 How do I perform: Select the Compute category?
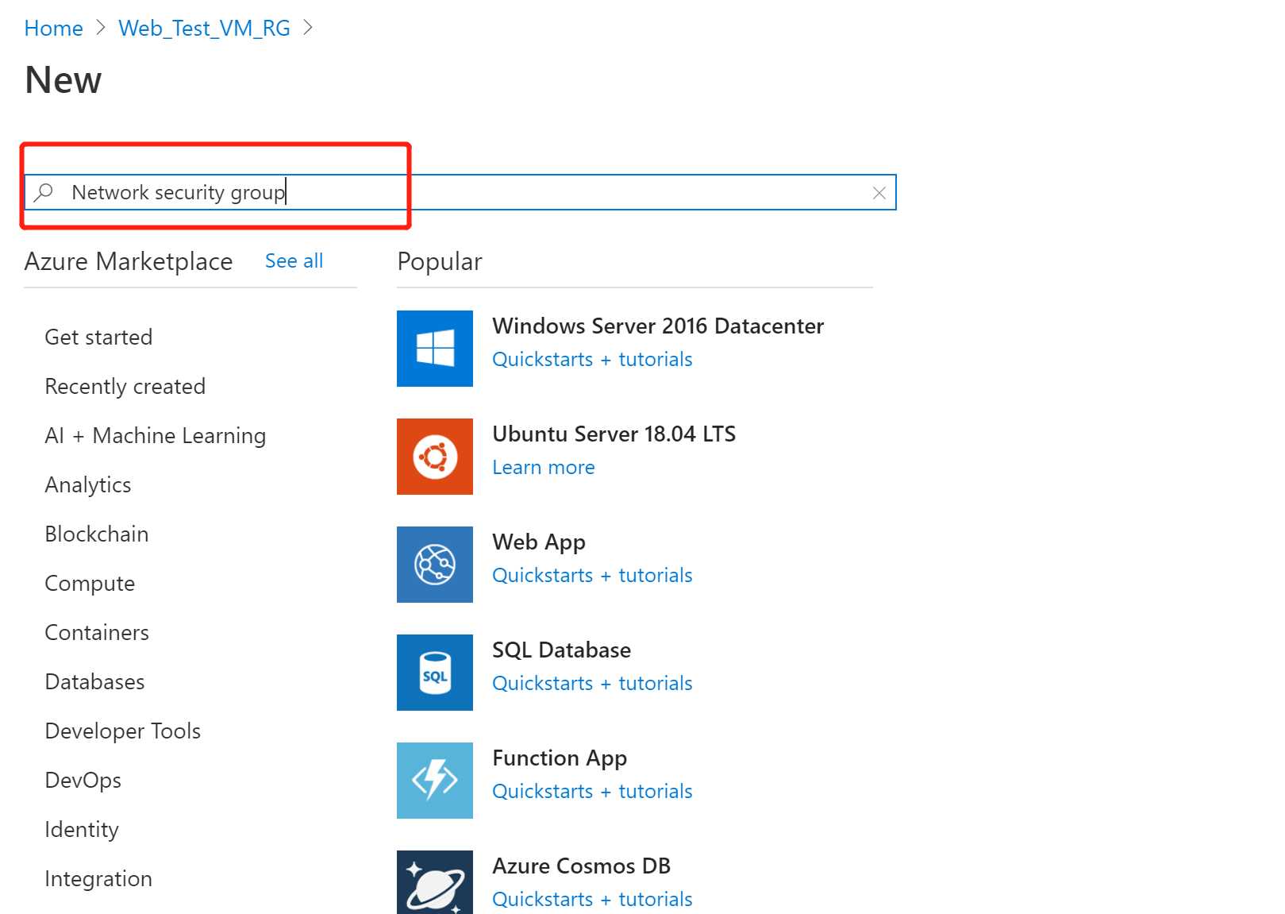90,584
